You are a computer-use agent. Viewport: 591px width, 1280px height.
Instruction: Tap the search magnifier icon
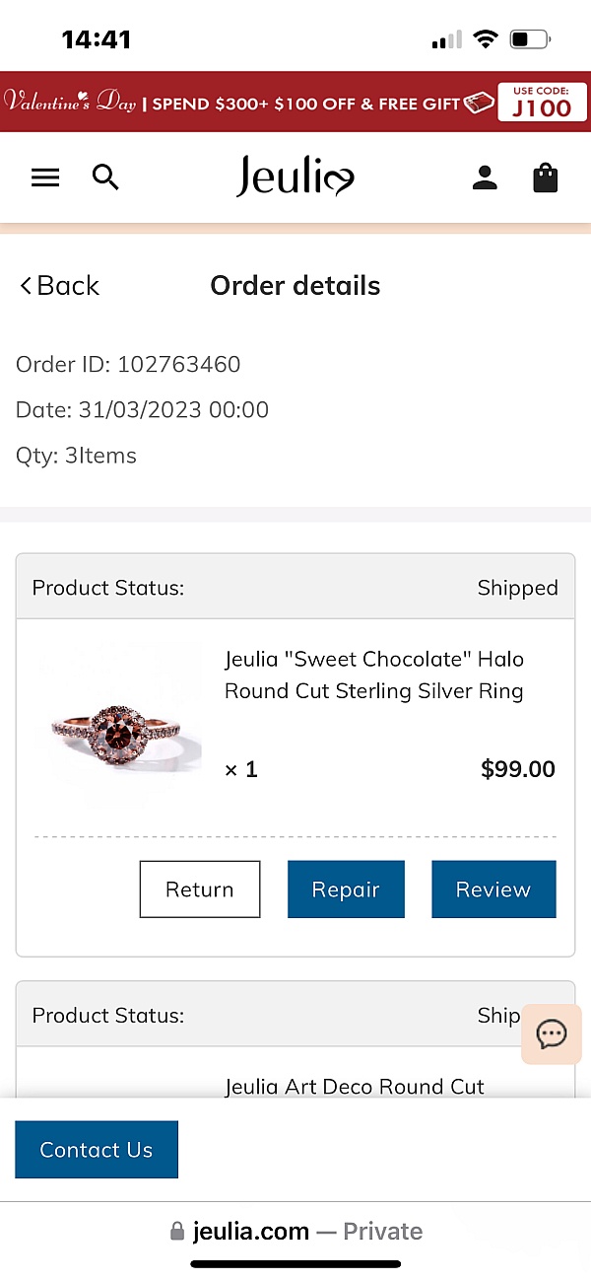pyautogui.click(x=105, y=178)
